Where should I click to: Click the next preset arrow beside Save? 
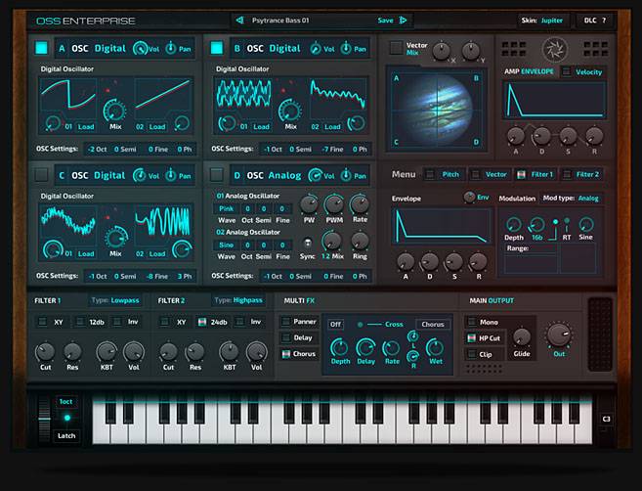[x=405, y=20]
